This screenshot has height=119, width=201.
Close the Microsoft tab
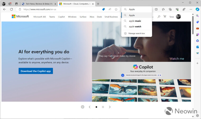point(93,4)
